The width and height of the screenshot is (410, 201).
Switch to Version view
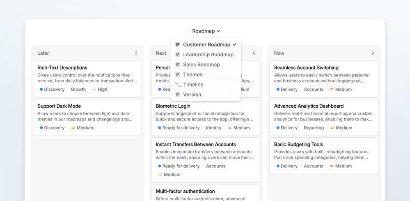click(206, 95)
